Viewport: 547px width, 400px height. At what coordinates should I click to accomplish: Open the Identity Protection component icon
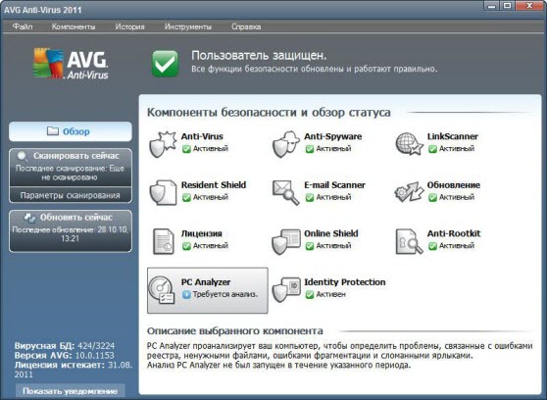286,289
